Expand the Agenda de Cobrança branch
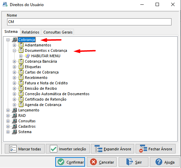Screen dimensions: 181x168 (15, 105)
